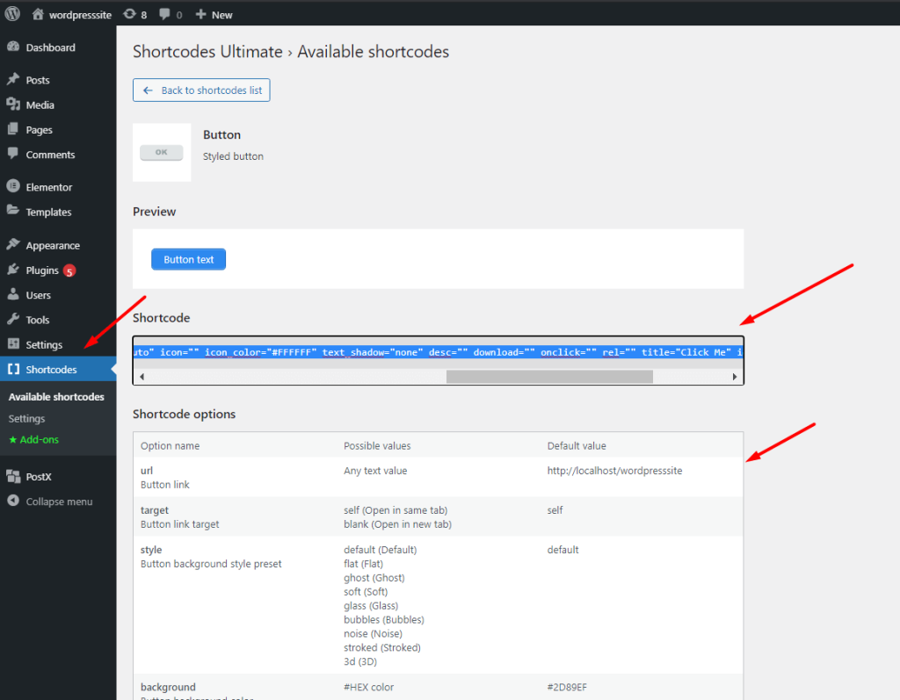Click the horizontal scrollbar thumb
The width and height of the screenshot is (900, 700).
549,377
